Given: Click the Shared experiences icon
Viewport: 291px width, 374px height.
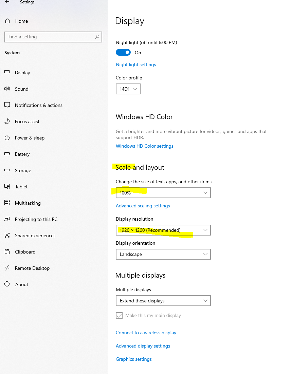Looking at the screenshot, I should (x=7, y=236).
